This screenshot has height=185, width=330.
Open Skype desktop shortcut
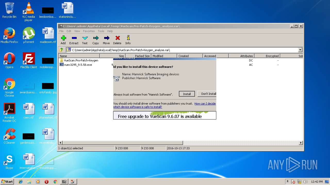pos(9,161)
